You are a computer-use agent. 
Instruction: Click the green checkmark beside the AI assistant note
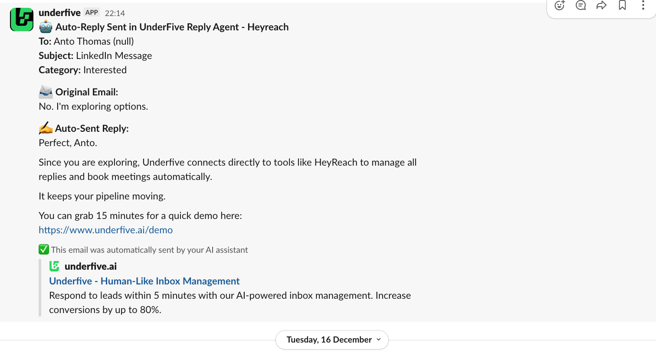pos(43,249)
